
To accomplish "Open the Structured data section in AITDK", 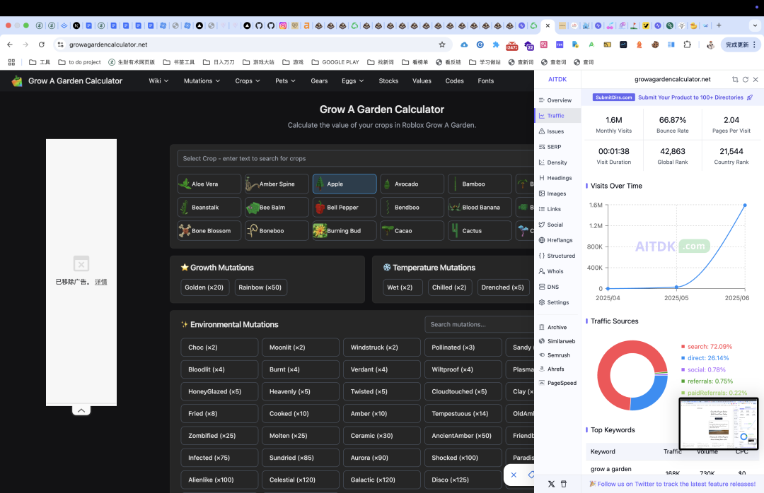I will (557, 256).
